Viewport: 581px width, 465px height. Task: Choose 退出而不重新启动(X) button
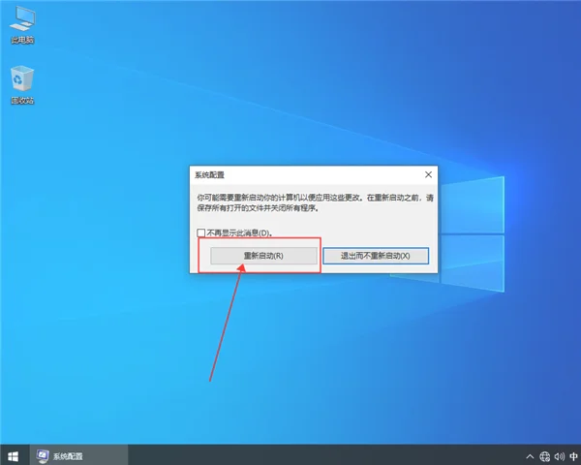click(376, 256)
